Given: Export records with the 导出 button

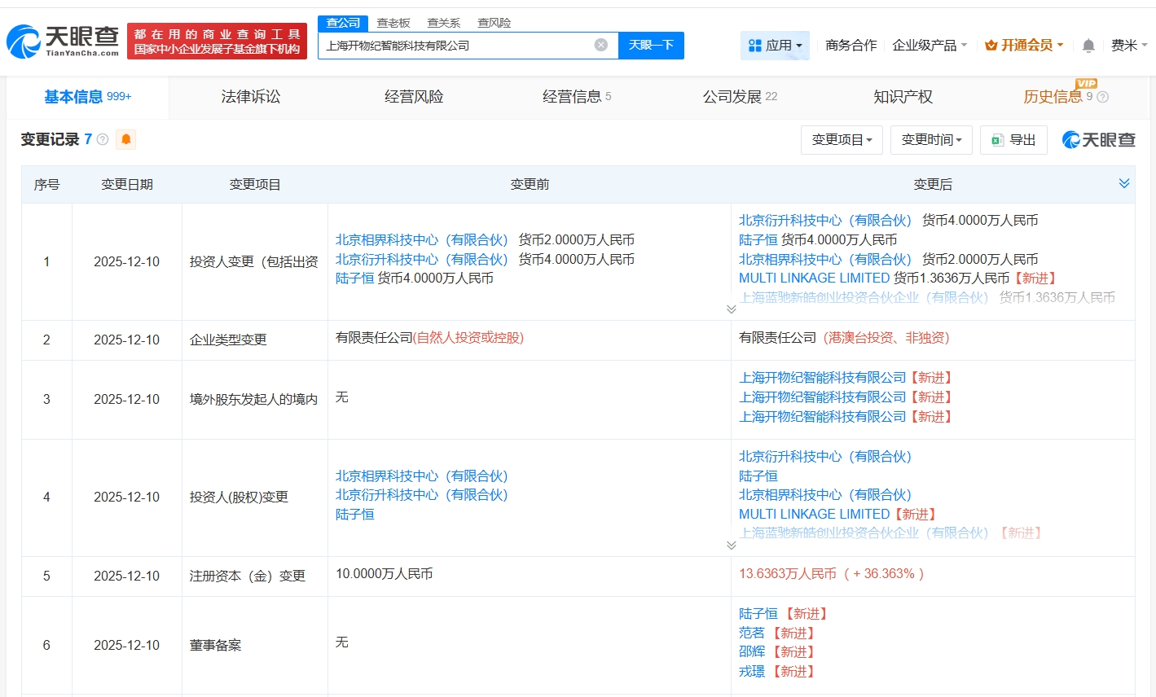Looking at the screenshot, I should 1013,140.
